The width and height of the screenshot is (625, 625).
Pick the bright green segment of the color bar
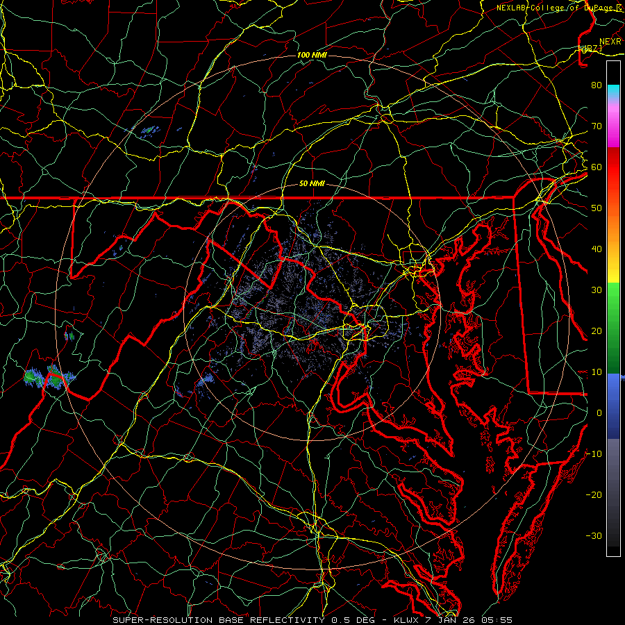click(613, 297)
